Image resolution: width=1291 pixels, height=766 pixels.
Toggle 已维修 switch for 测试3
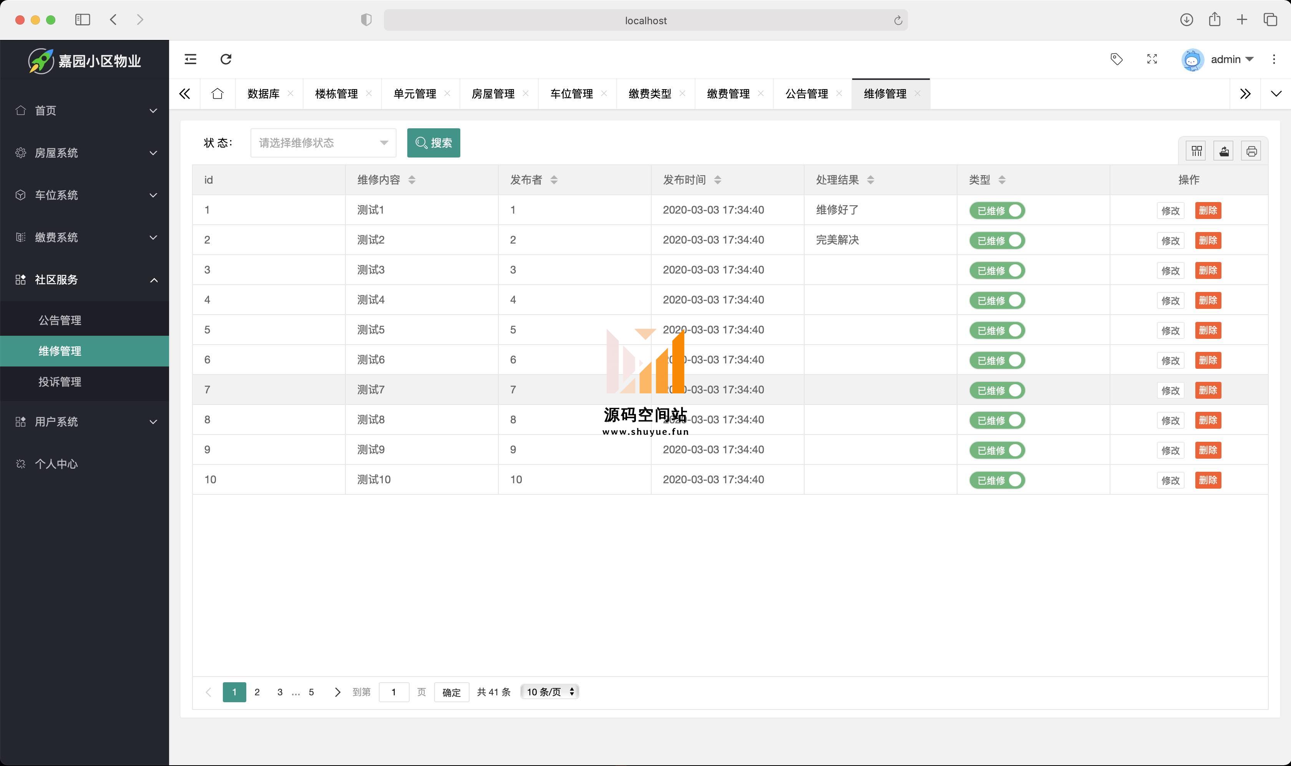tap(997, 270)
